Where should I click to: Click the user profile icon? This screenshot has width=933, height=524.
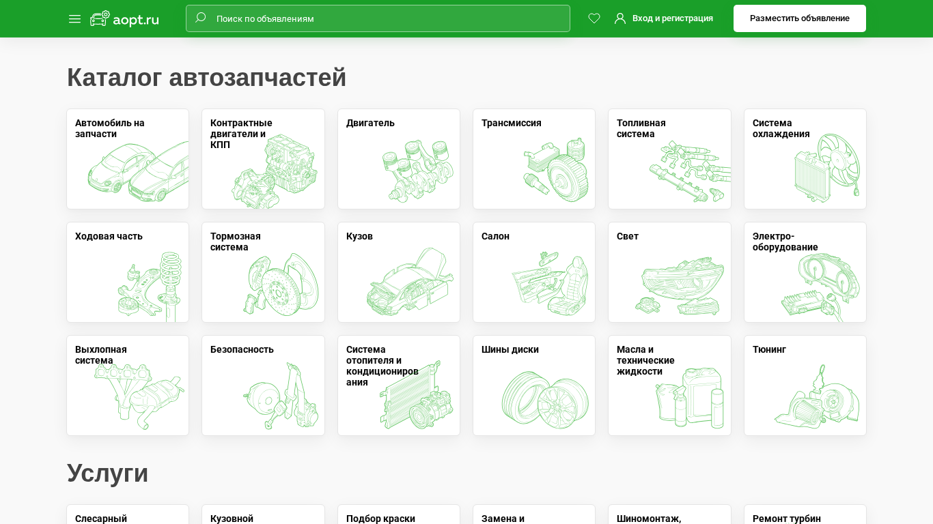(620, 18)
